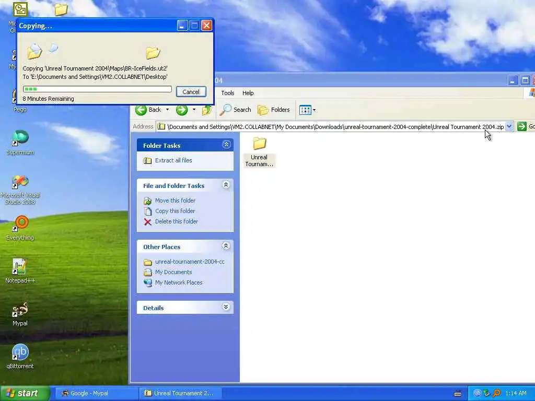
Task: Cancel the file copy operation
Action: 191,92
